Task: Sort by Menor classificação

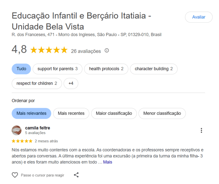Action: (162, 113)
